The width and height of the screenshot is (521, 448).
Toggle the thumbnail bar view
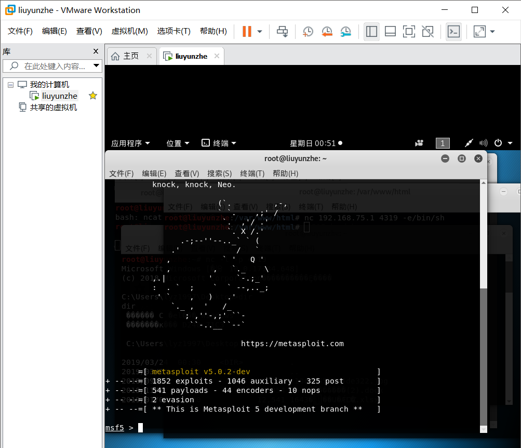[390, 32]
